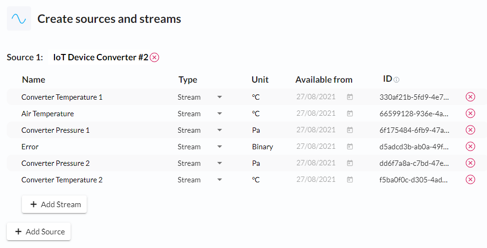The height and width of the screenshot is (248, 487).
Task: Remove the Converter Pressure 2 stream
Action: [x=470, y=163]
